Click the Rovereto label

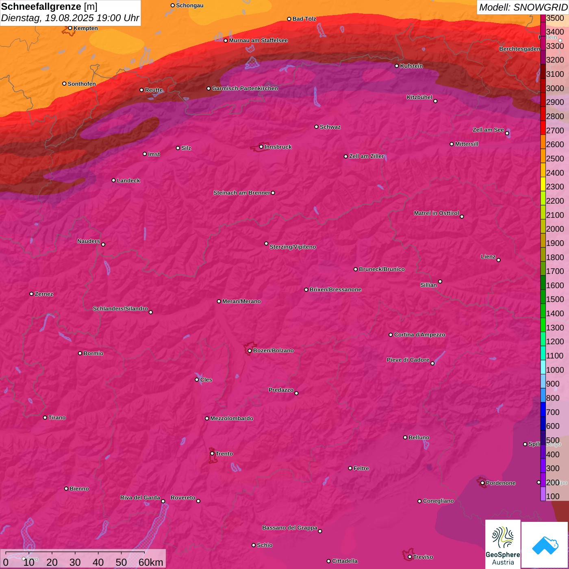click(x=183, y=497)
